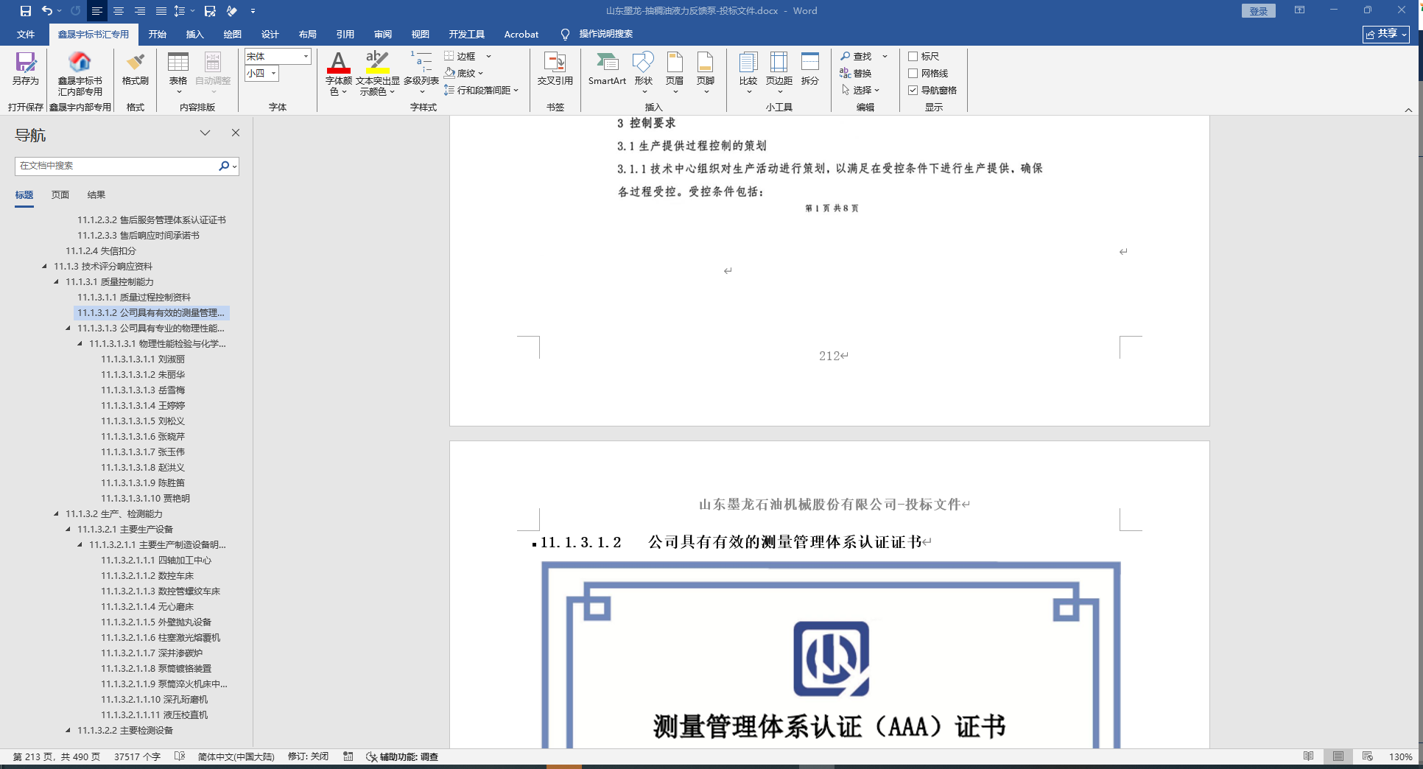Open the 另存为 save-as tool
This screenshot has height=769, width=1423.
tap(26, 69)
